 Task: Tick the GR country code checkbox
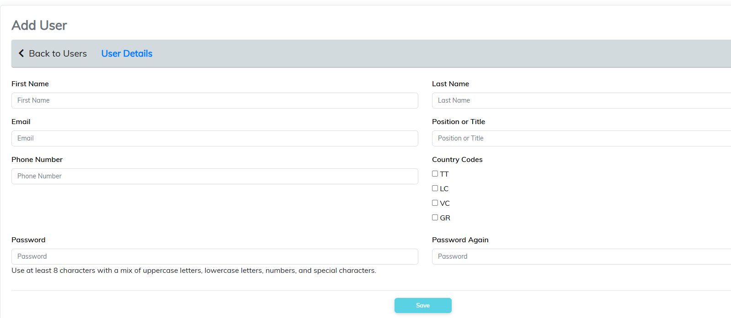click(435, 218)
